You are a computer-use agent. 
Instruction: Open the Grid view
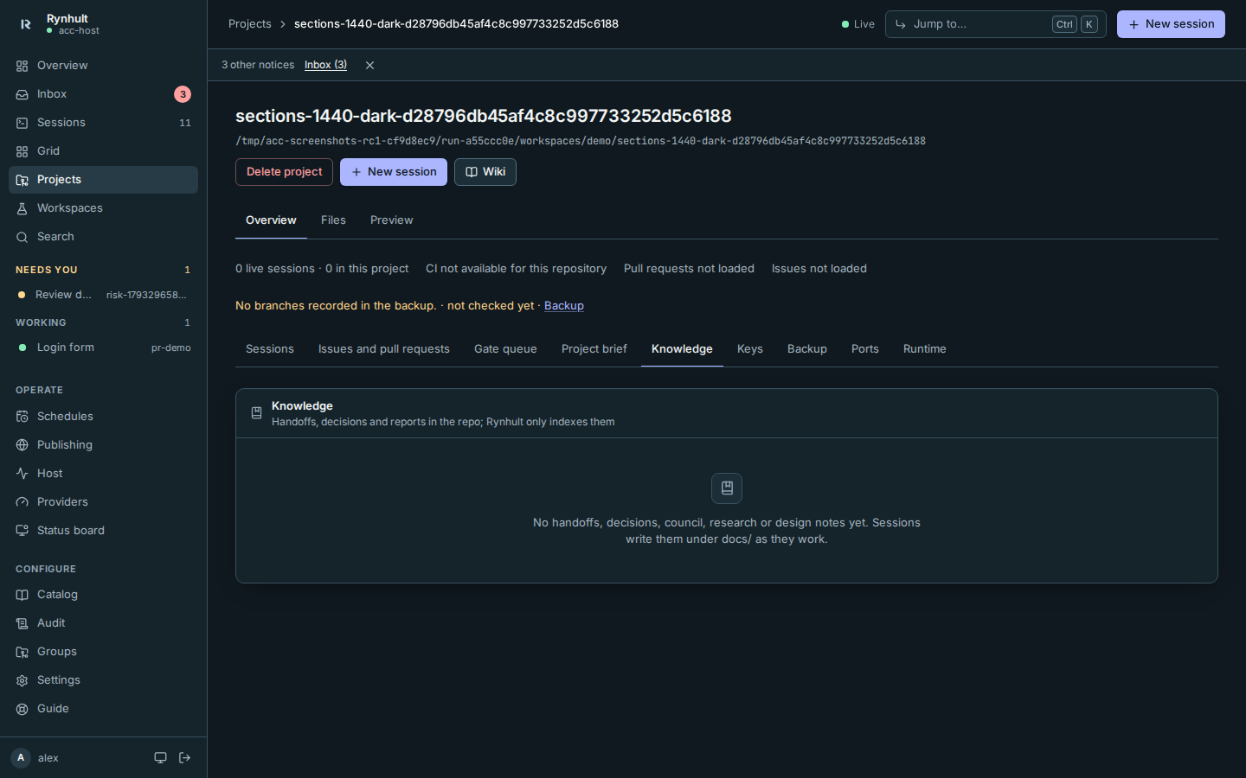tap(103, 151)
